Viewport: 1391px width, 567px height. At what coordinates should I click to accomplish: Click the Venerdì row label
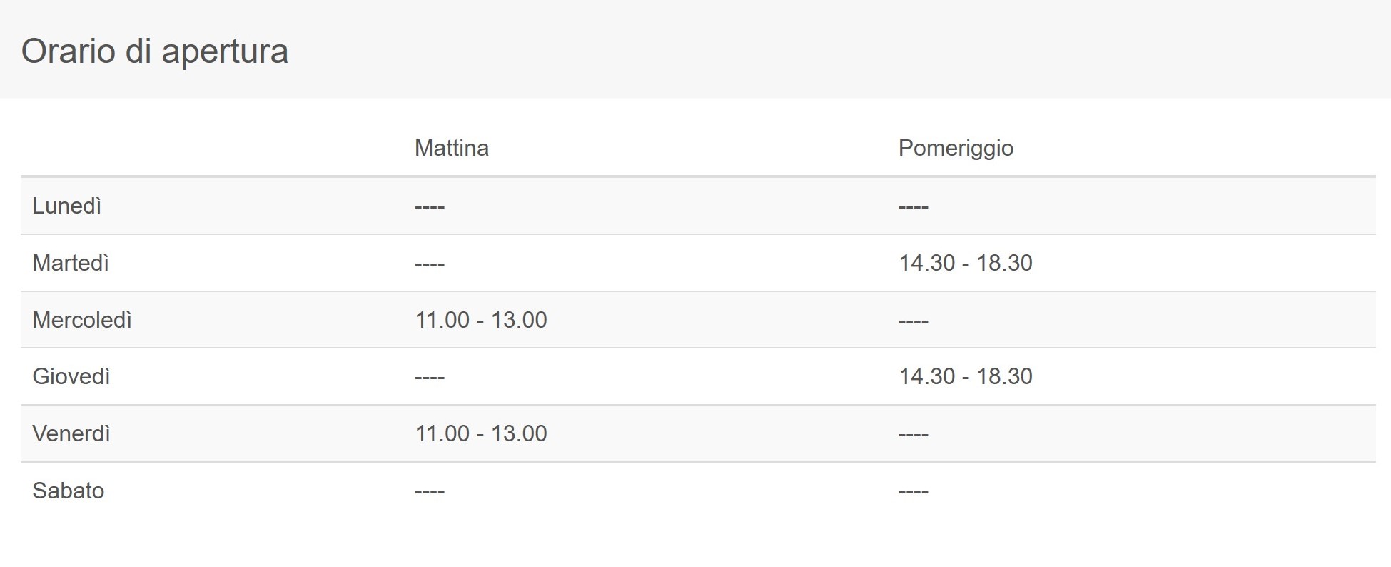click(71, 433)
